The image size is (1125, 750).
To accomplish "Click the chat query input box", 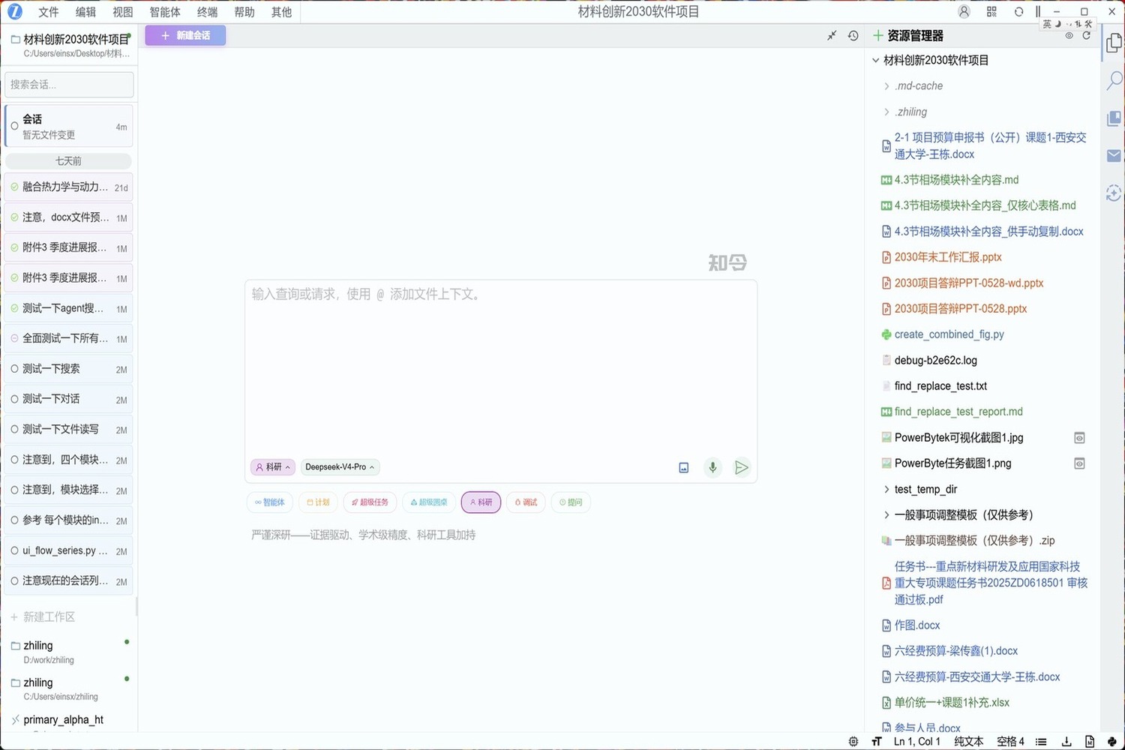I will tap(501, 367).
